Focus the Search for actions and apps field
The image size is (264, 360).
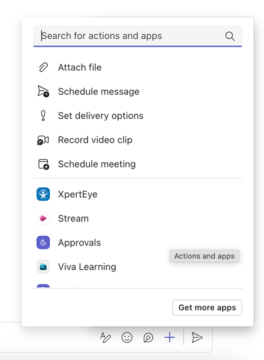pos(138,36)
